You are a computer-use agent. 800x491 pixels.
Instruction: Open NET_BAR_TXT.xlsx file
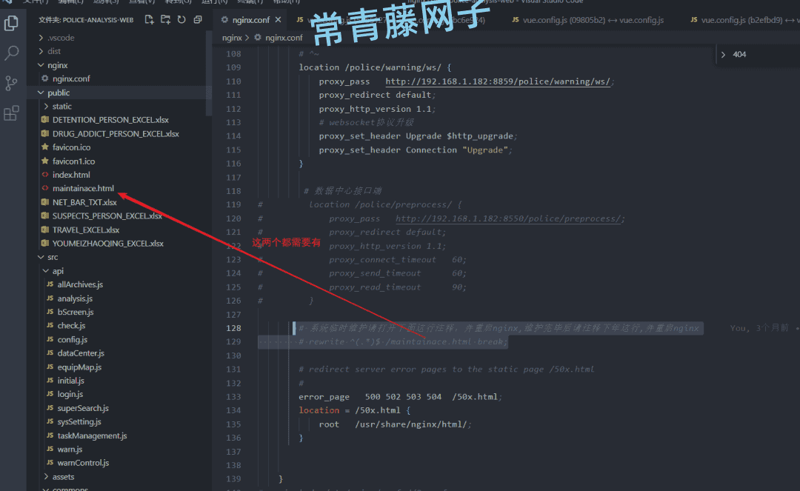(84, 202)
